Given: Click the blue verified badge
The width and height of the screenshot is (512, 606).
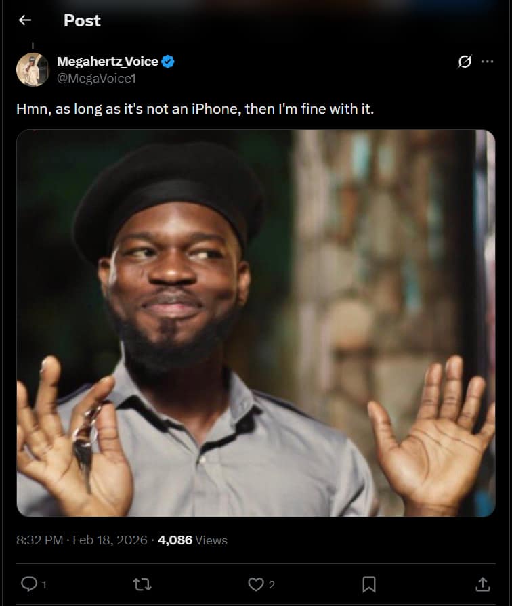Looking at the screenshot, I should click(x=169, y=62).
